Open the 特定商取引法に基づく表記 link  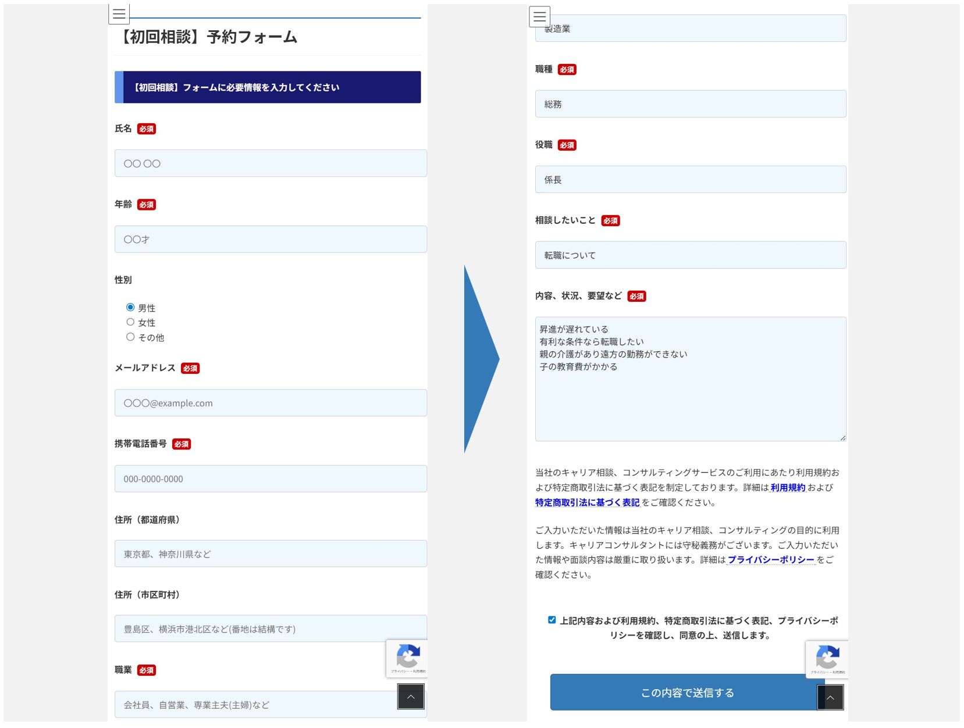click(587, 502)
